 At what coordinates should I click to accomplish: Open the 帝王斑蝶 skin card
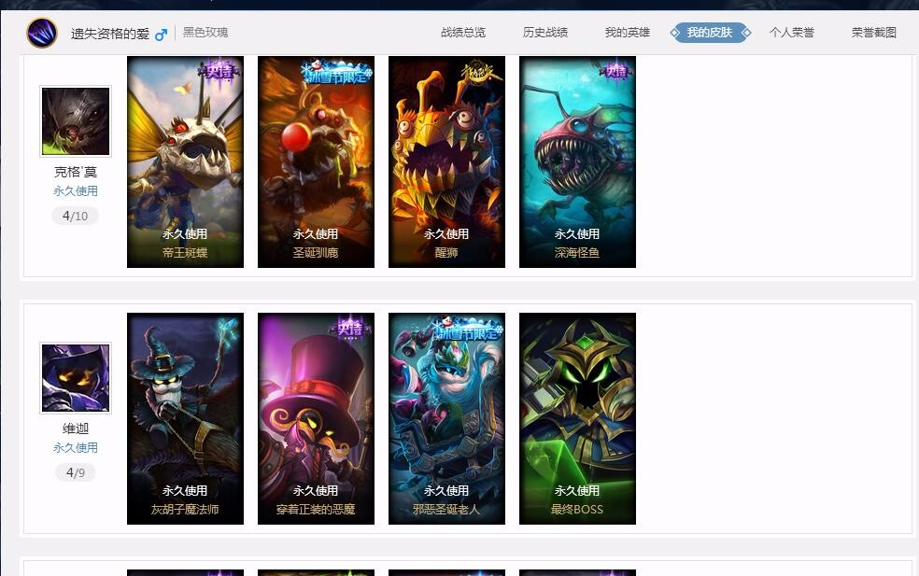click(x=185, y=162)
